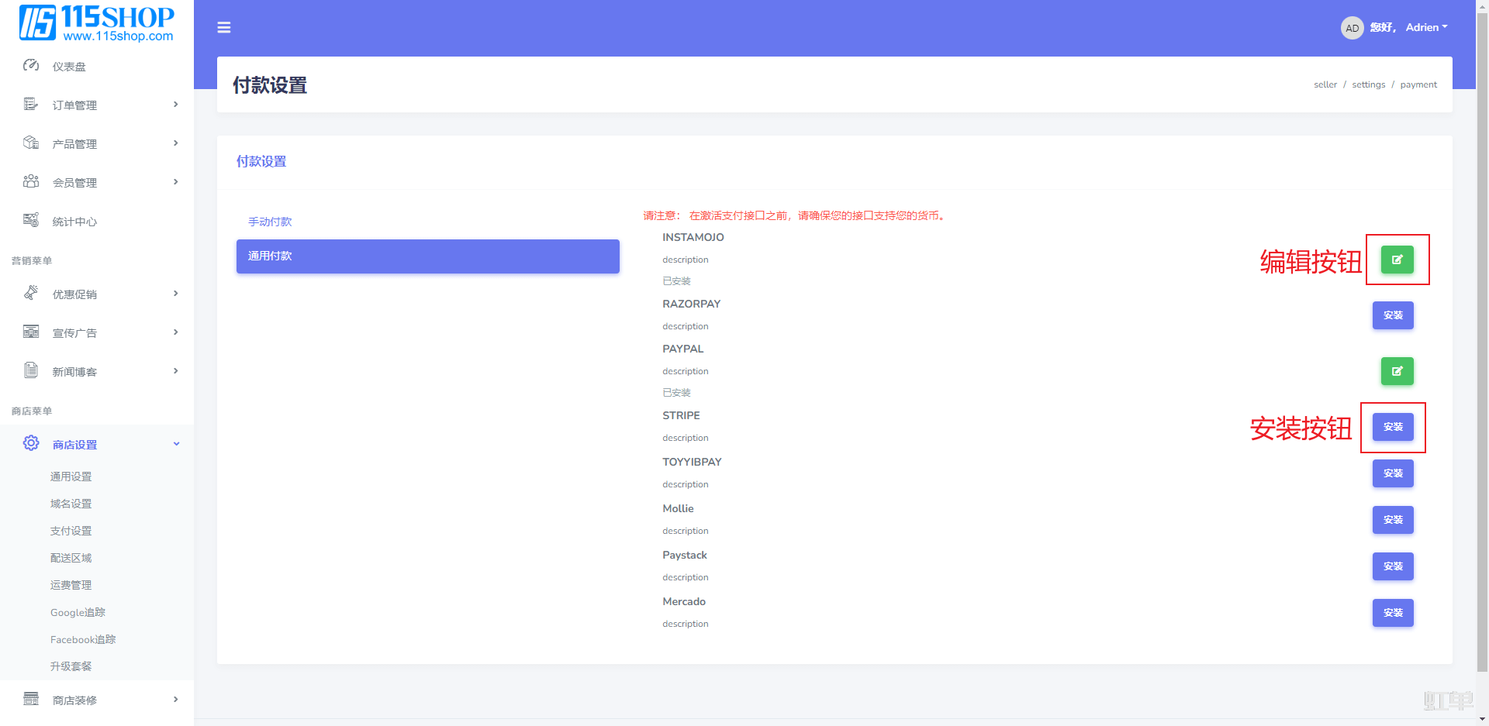This screenshot has height=726, width=1489.
Task: Select 产品管理 in the sidebar
Action: 74,144
